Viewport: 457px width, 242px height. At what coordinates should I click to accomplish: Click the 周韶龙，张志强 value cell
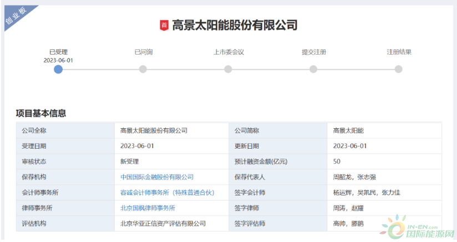pos(384,177)
